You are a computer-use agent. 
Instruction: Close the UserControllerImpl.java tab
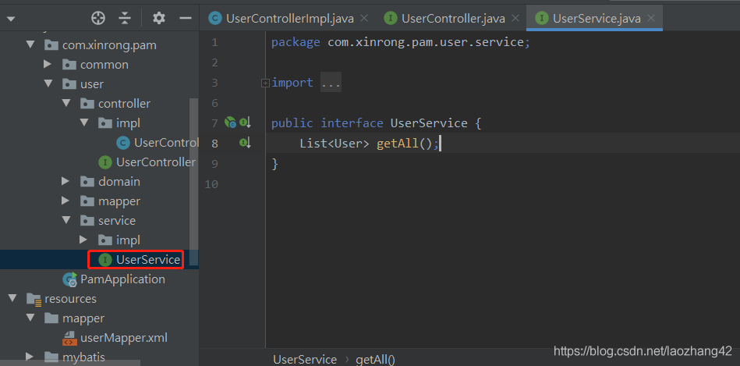pos(363,18)
